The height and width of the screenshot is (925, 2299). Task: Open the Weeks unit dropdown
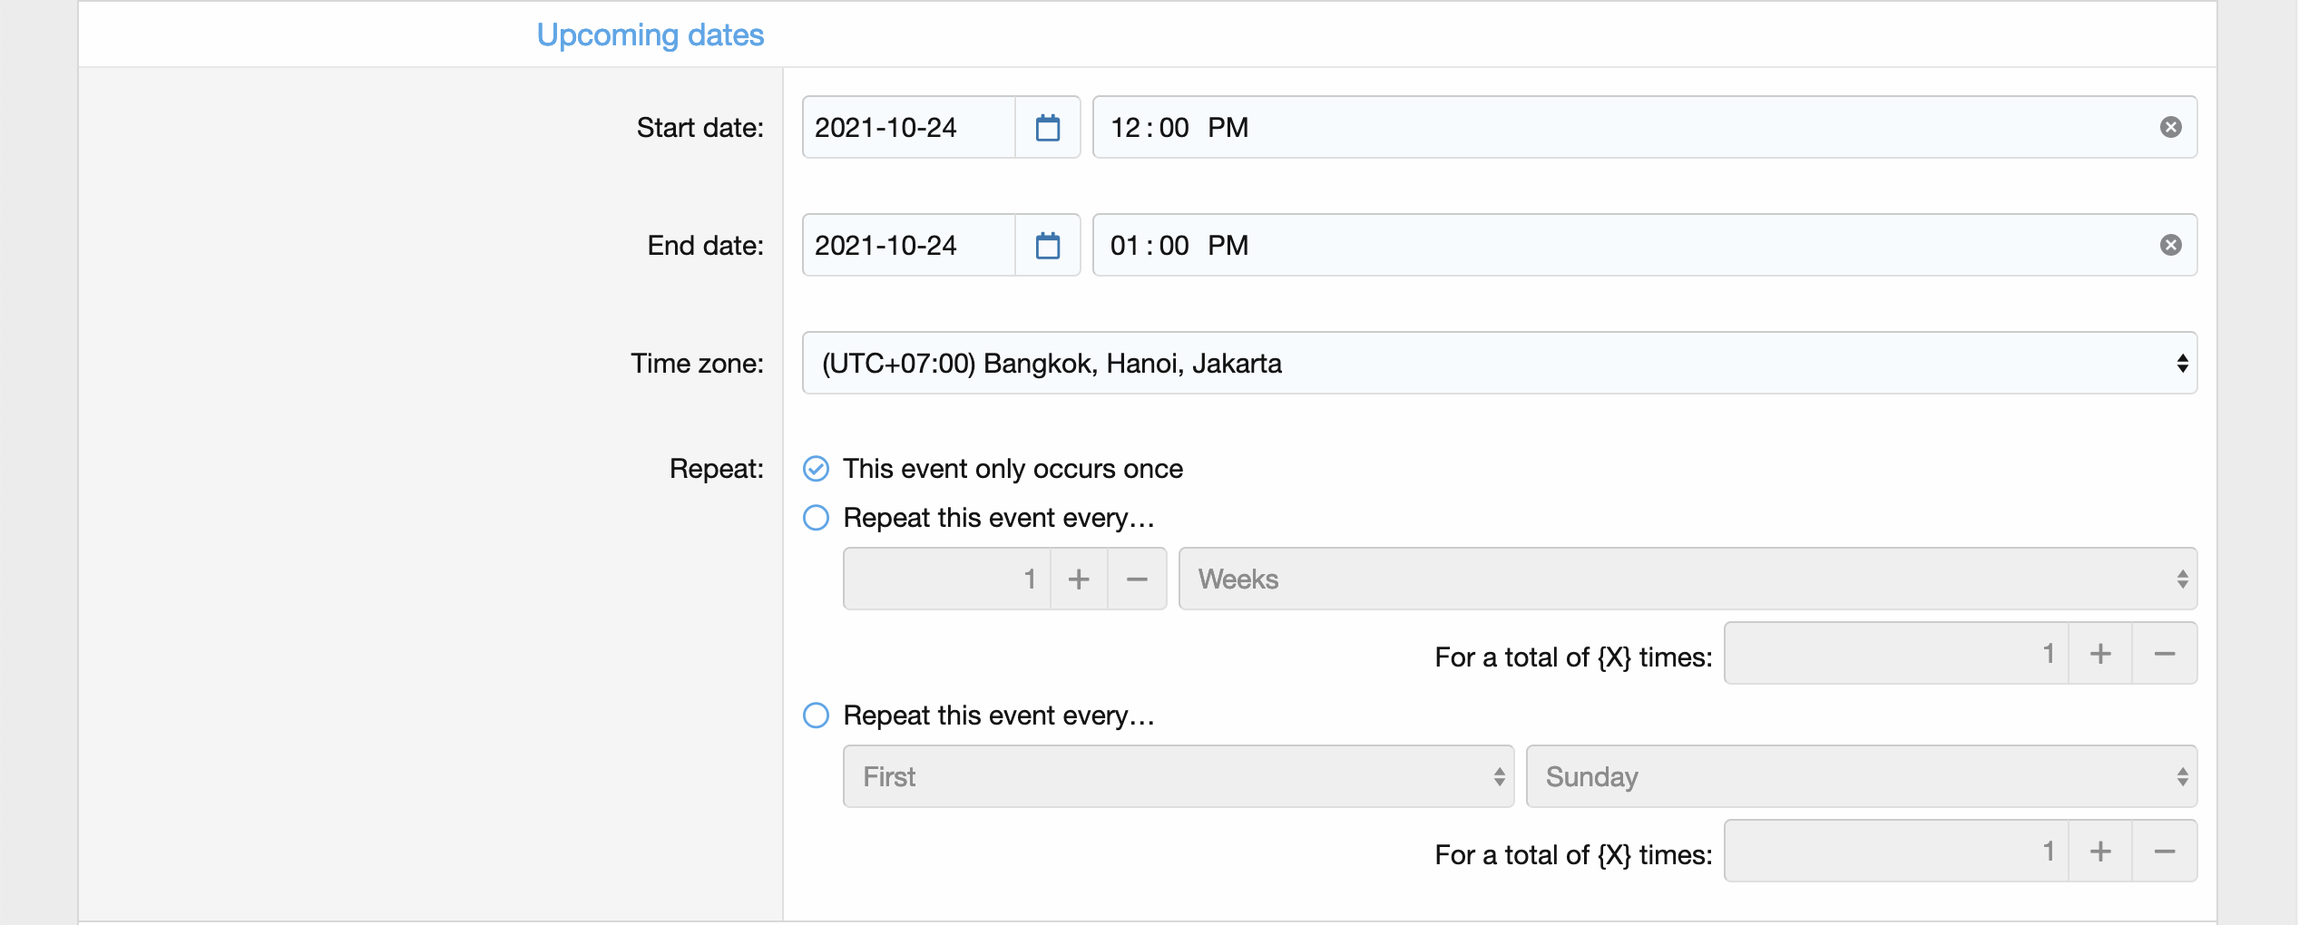1688,579
